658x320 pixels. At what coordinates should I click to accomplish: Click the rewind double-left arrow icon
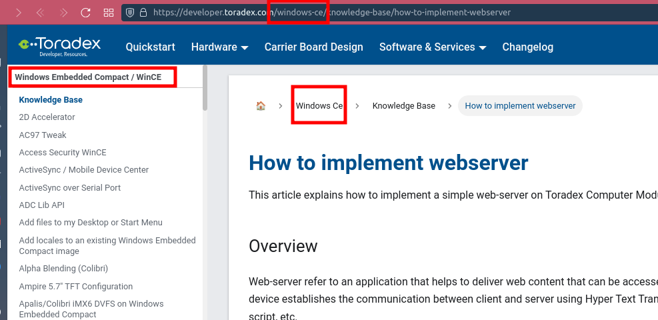40,13
